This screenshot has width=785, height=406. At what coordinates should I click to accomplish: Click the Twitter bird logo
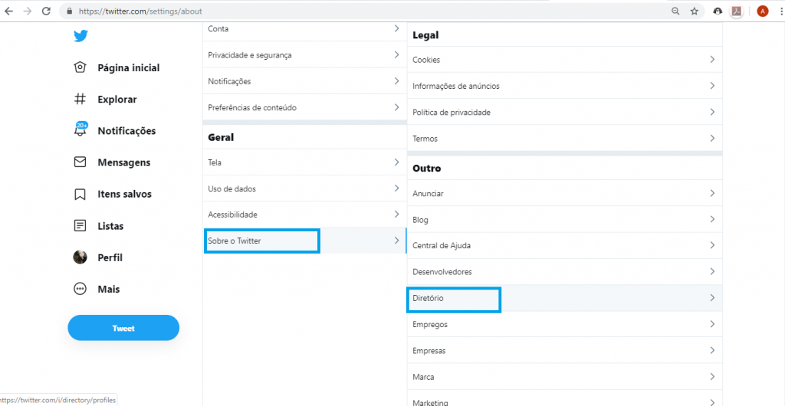[80, 36]
